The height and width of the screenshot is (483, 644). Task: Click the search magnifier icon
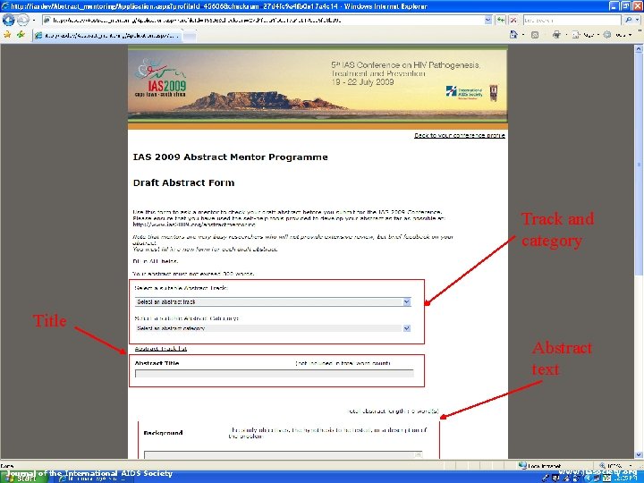pyautogui.click(x=628, y=20)
